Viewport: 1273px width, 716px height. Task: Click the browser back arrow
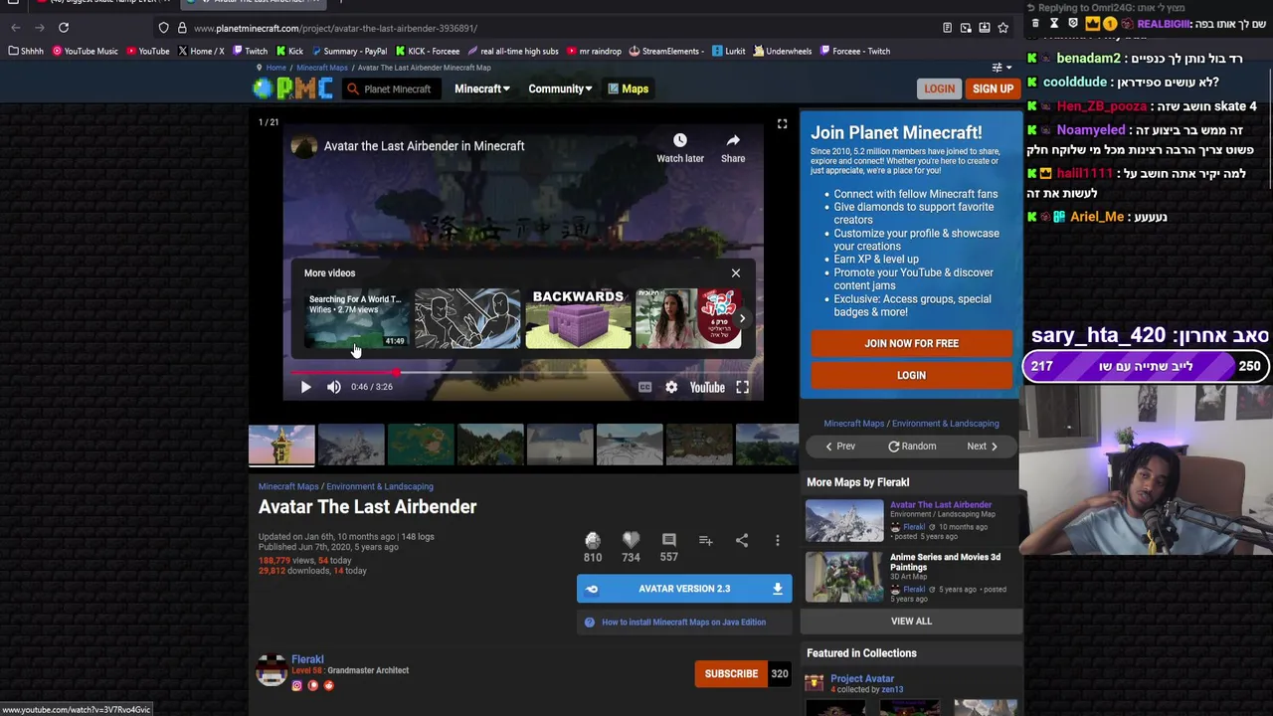point(15,28)
